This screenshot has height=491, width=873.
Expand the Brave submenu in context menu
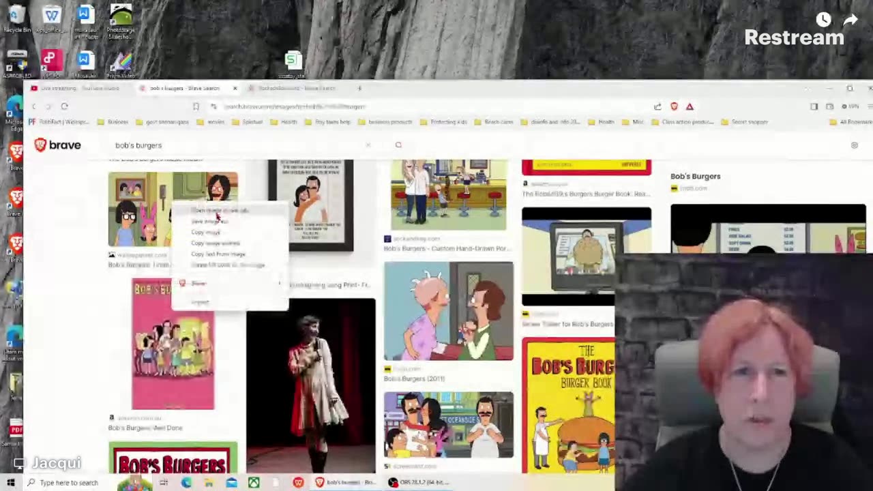point(228,283)
